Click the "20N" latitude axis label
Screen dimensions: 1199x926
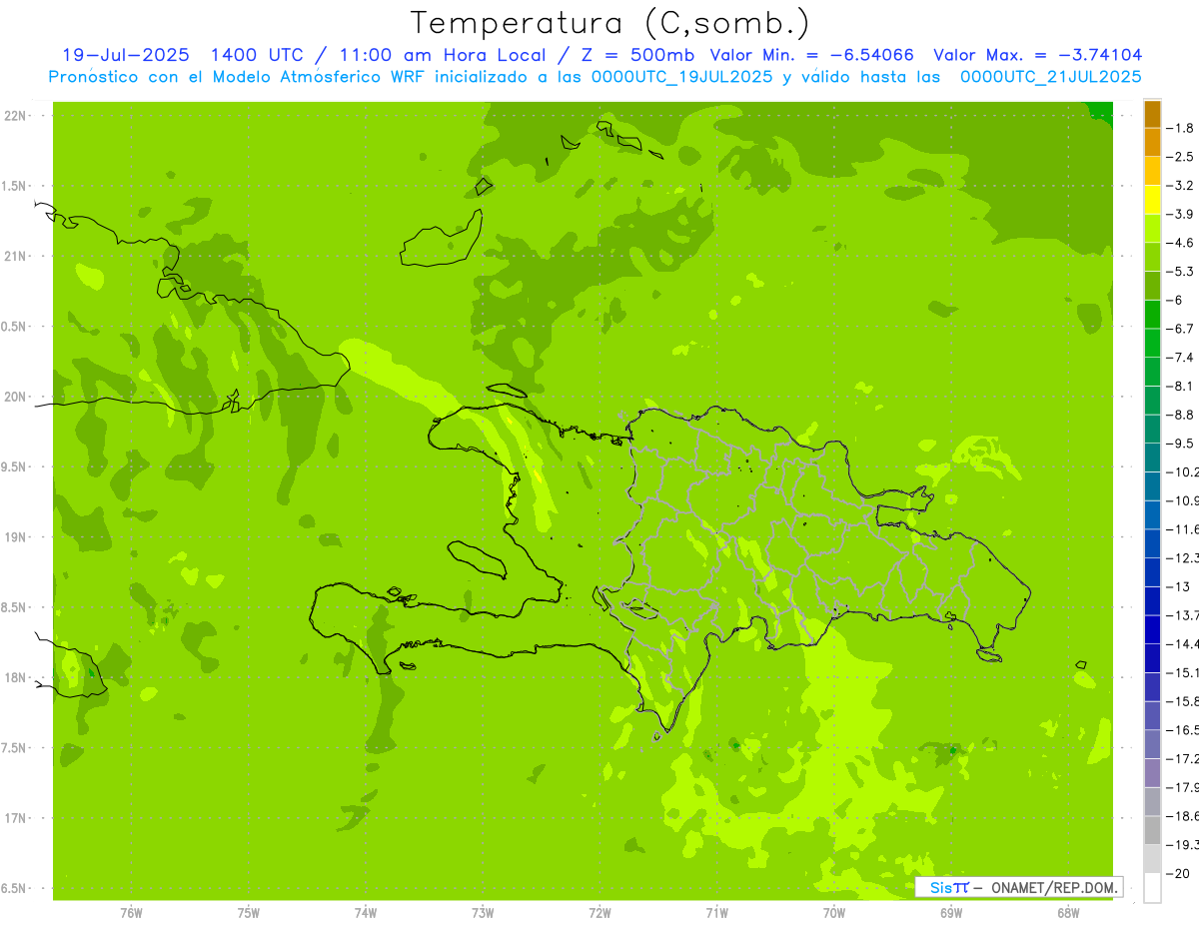pos(15,397)
